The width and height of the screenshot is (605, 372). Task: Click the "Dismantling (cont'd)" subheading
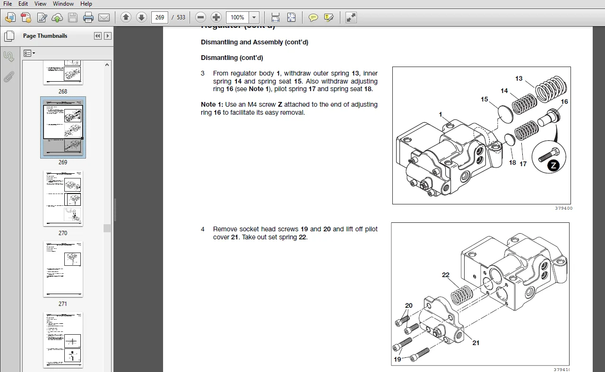tap(232, 58)
